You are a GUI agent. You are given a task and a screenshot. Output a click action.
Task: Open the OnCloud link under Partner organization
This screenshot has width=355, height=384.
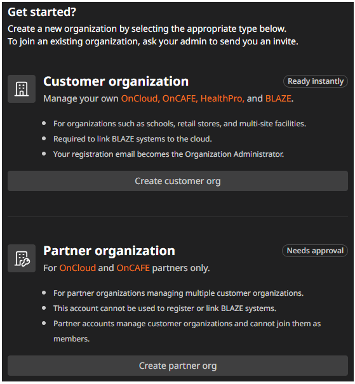(x=77, y=268)
